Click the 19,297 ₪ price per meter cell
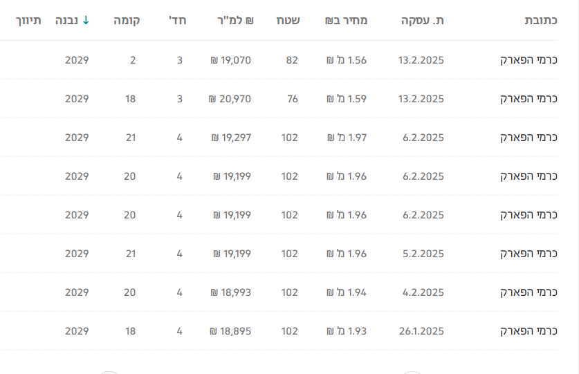This screenshot has width=579, height=374. [231, 138]
